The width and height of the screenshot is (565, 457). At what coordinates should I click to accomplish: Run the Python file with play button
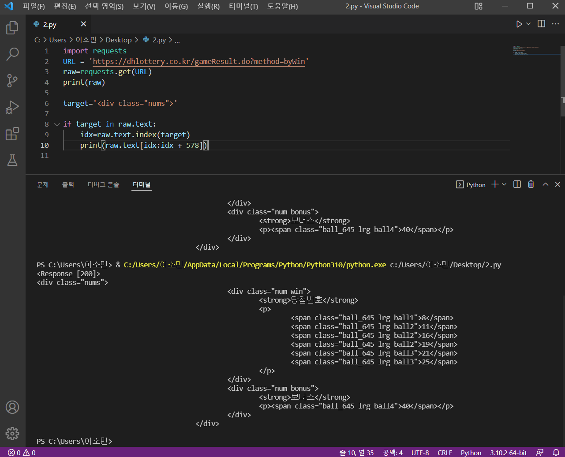(519, 24)
